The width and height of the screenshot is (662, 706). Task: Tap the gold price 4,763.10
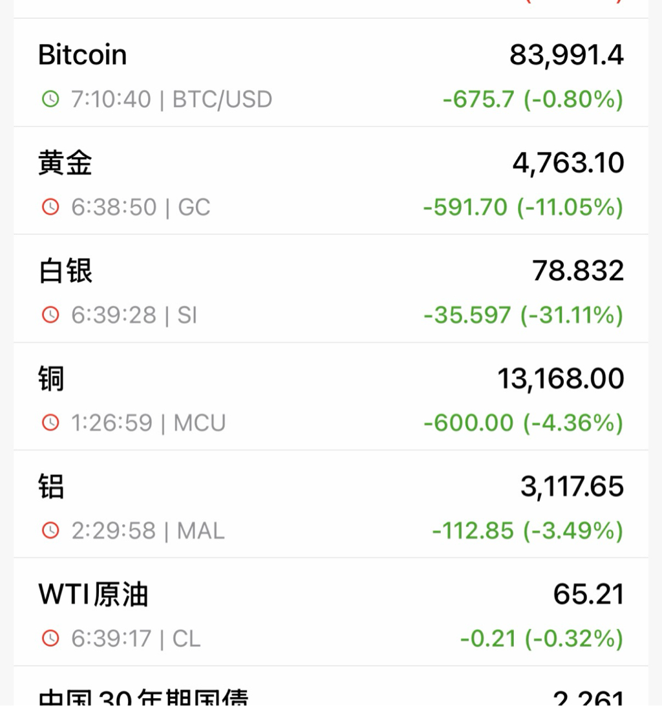(568, 162)
